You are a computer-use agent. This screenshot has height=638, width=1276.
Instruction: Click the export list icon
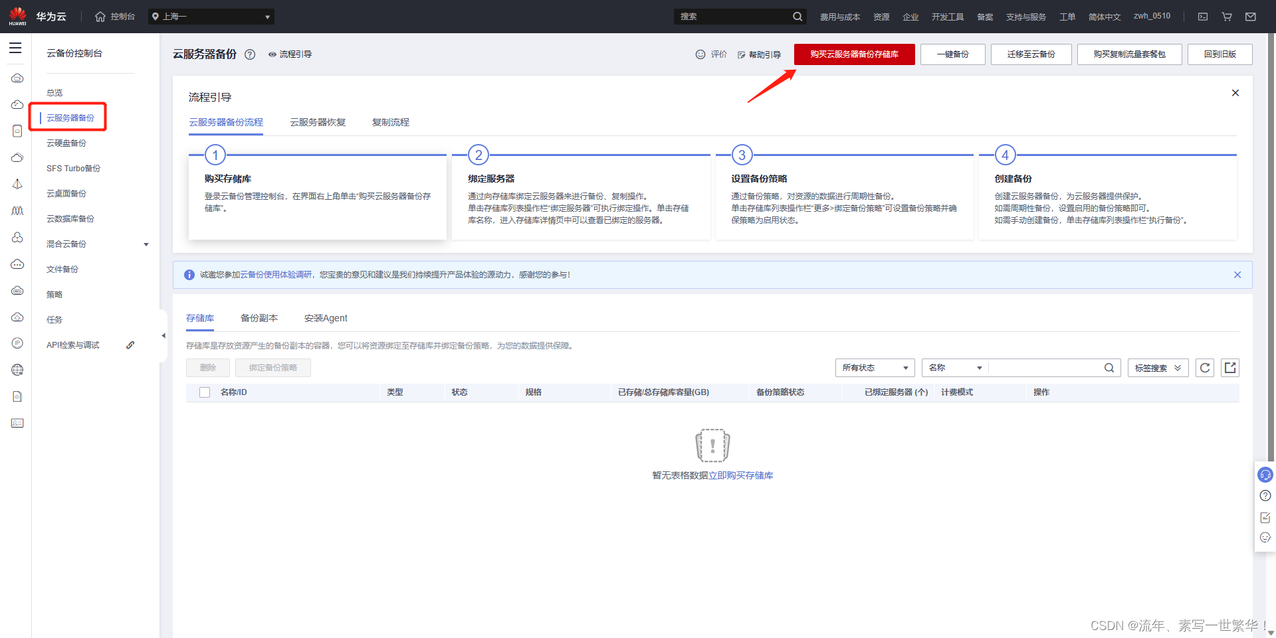click(x=1230, y=368)
